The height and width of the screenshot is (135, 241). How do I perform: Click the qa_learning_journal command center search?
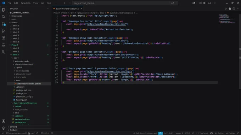pyautogui.click(x=121, y=3)
